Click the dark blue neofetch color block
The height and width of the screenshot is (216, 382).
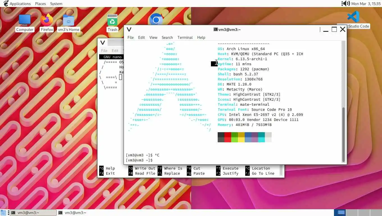pyautogui.click(x=248, y=135)
